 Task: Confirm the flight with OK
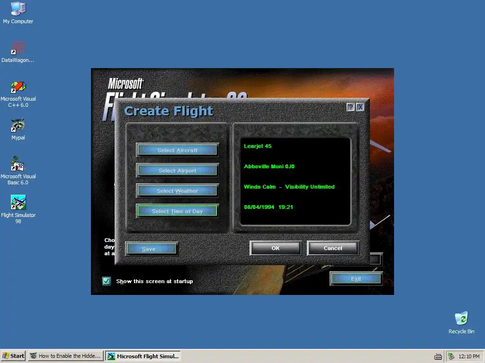[275, 248]
